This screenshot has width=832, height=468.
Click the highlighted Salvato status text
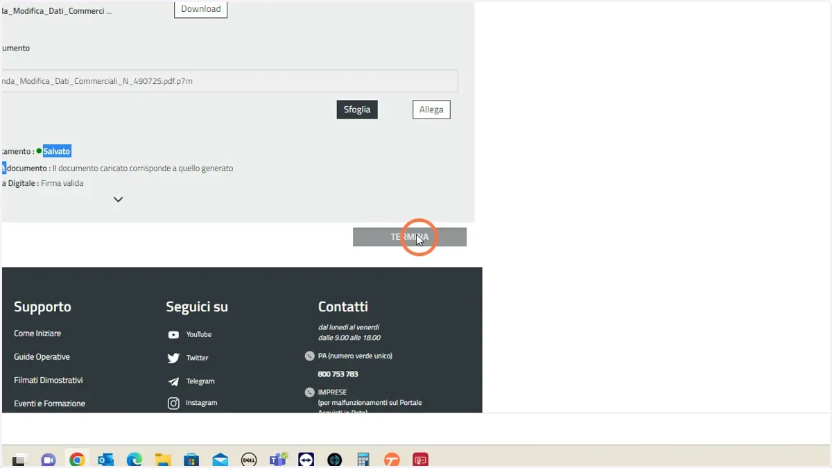pyautogui.click(x=57, y=151)
